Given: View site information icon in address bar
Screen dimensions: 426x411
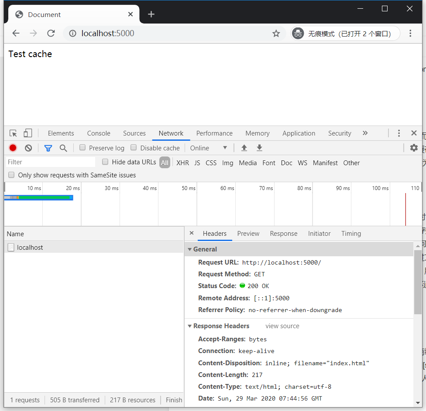Looking at the screenshot, I should coord(72,34).
